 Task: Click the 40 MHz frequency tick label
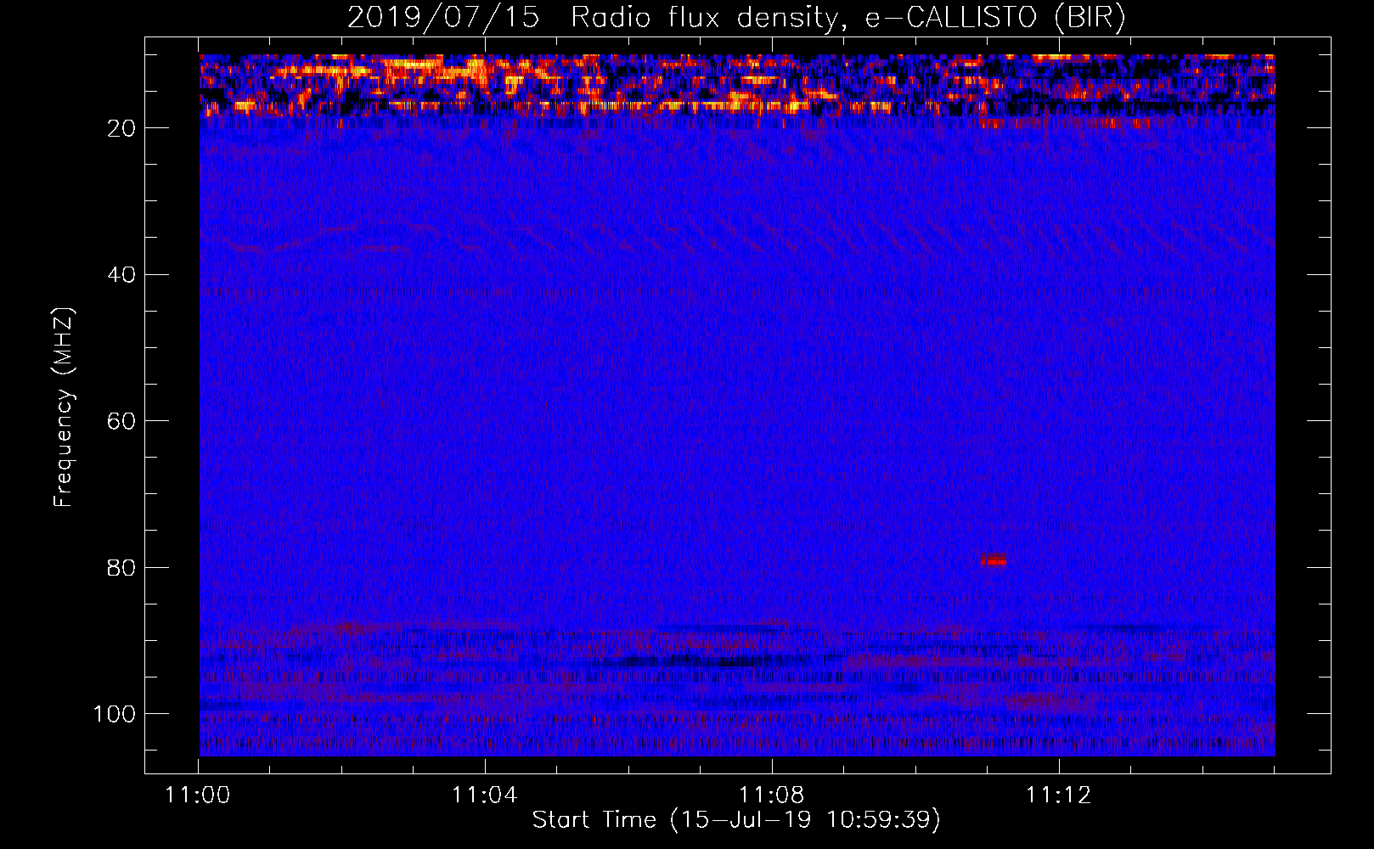tap(122, 275)
